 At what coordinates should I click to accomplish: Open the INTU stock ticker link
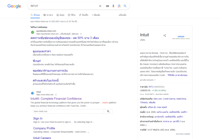151,87
